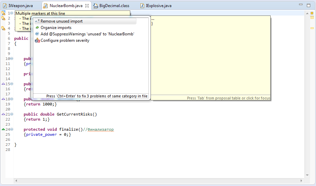Collapse the import block at line 1
Image resolution: width=316 pixels, height=186 pixels.
(x=12, y=13)
